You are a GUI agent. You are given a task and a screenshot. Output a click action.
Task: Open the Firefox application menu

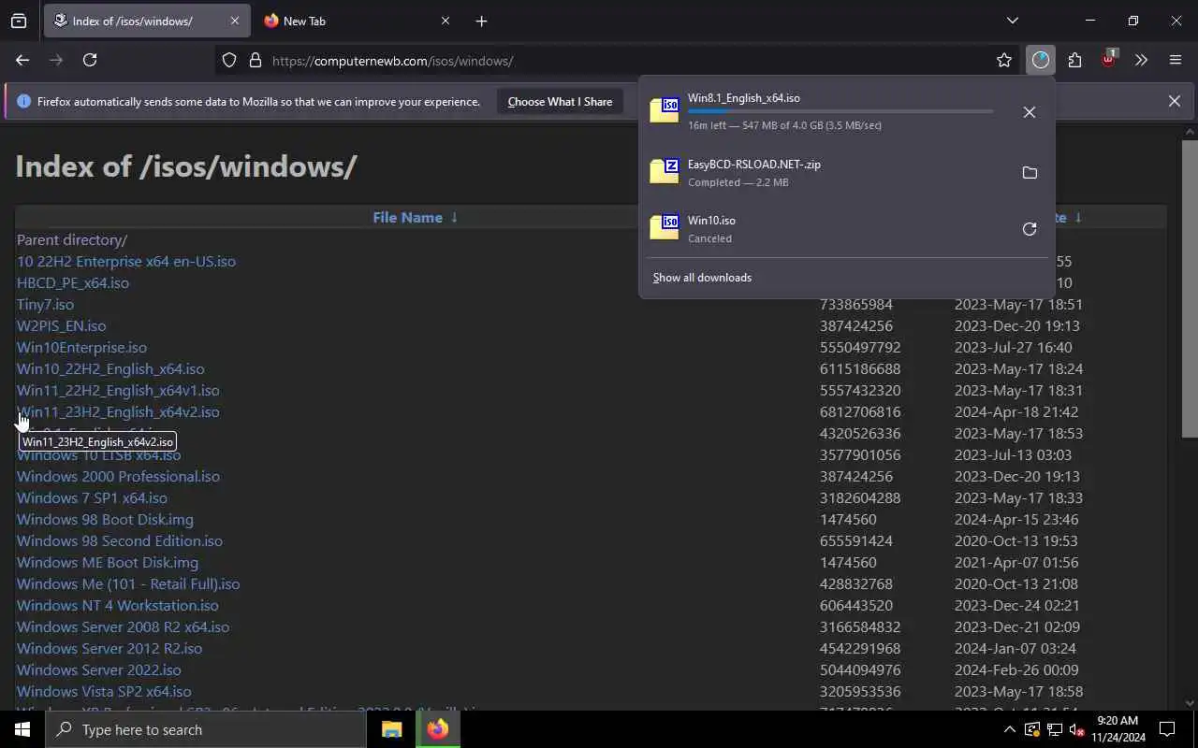[x=1176, y=60]
